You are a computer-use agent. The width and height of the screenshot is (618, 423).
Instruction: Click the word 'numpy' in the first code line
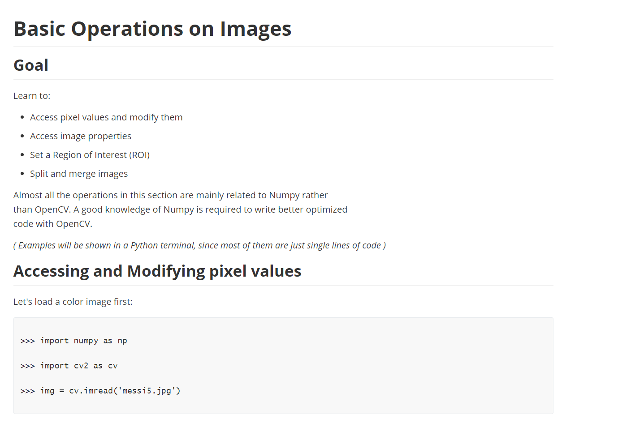[x=86, y=341]
